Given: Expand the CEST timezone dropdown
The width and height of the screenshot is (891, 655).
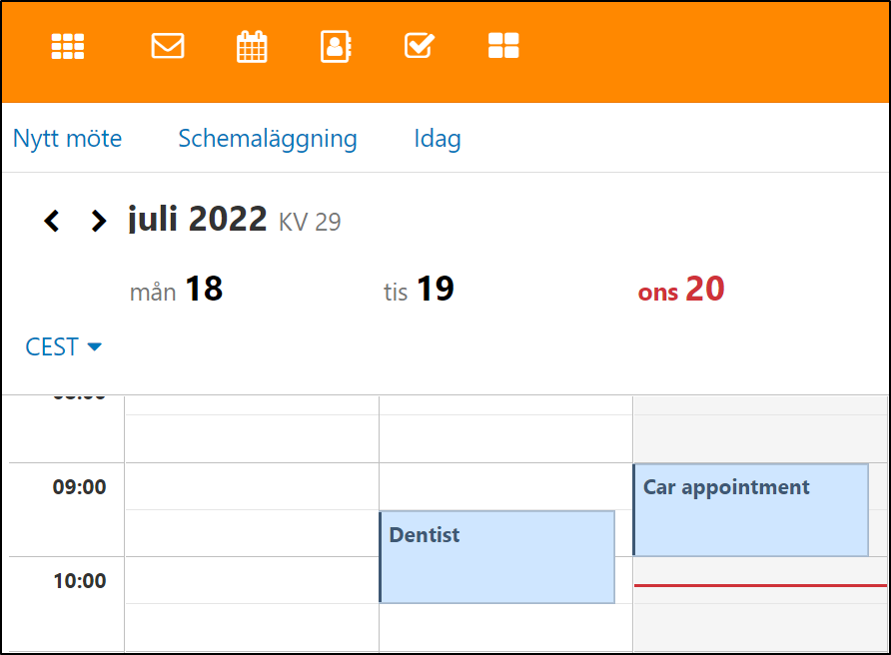Looking at the screenshot, I should tap(64, 347).
